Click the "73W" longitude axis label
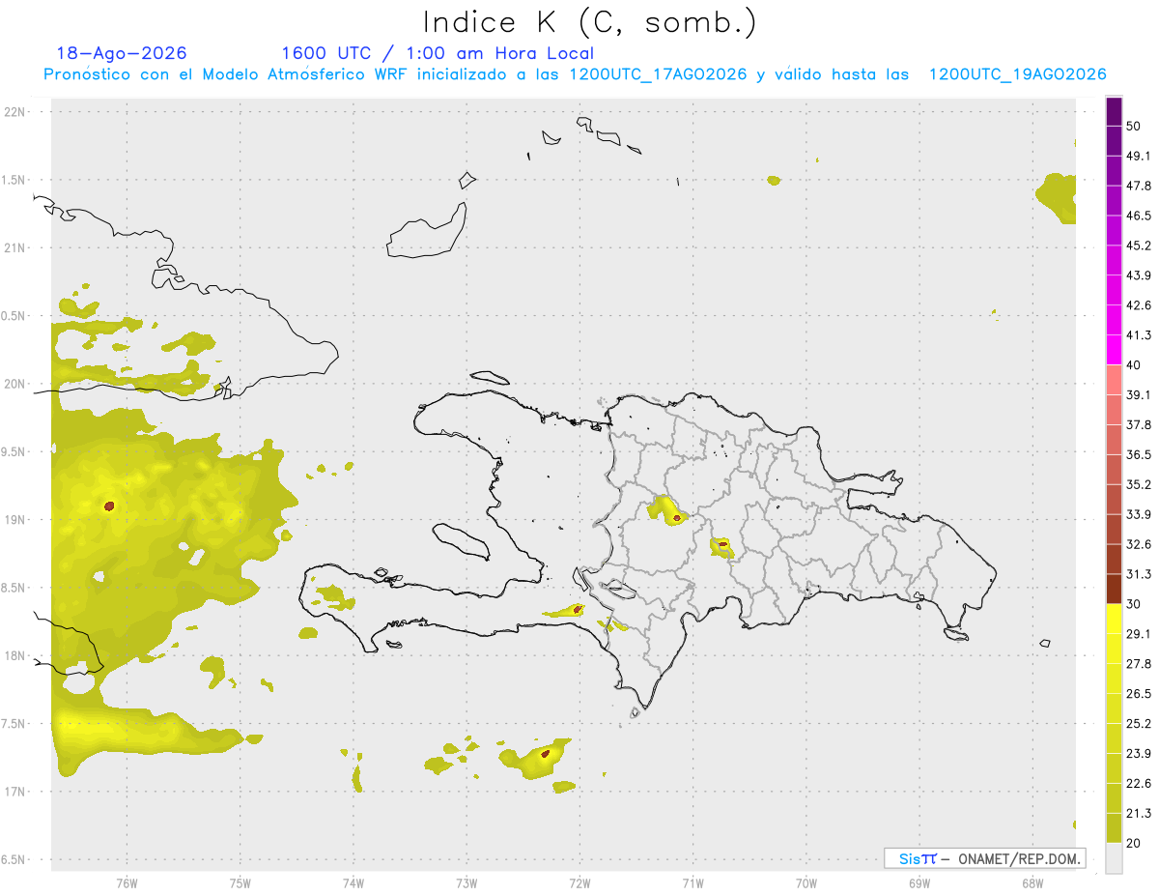 (x=466, y=883)
